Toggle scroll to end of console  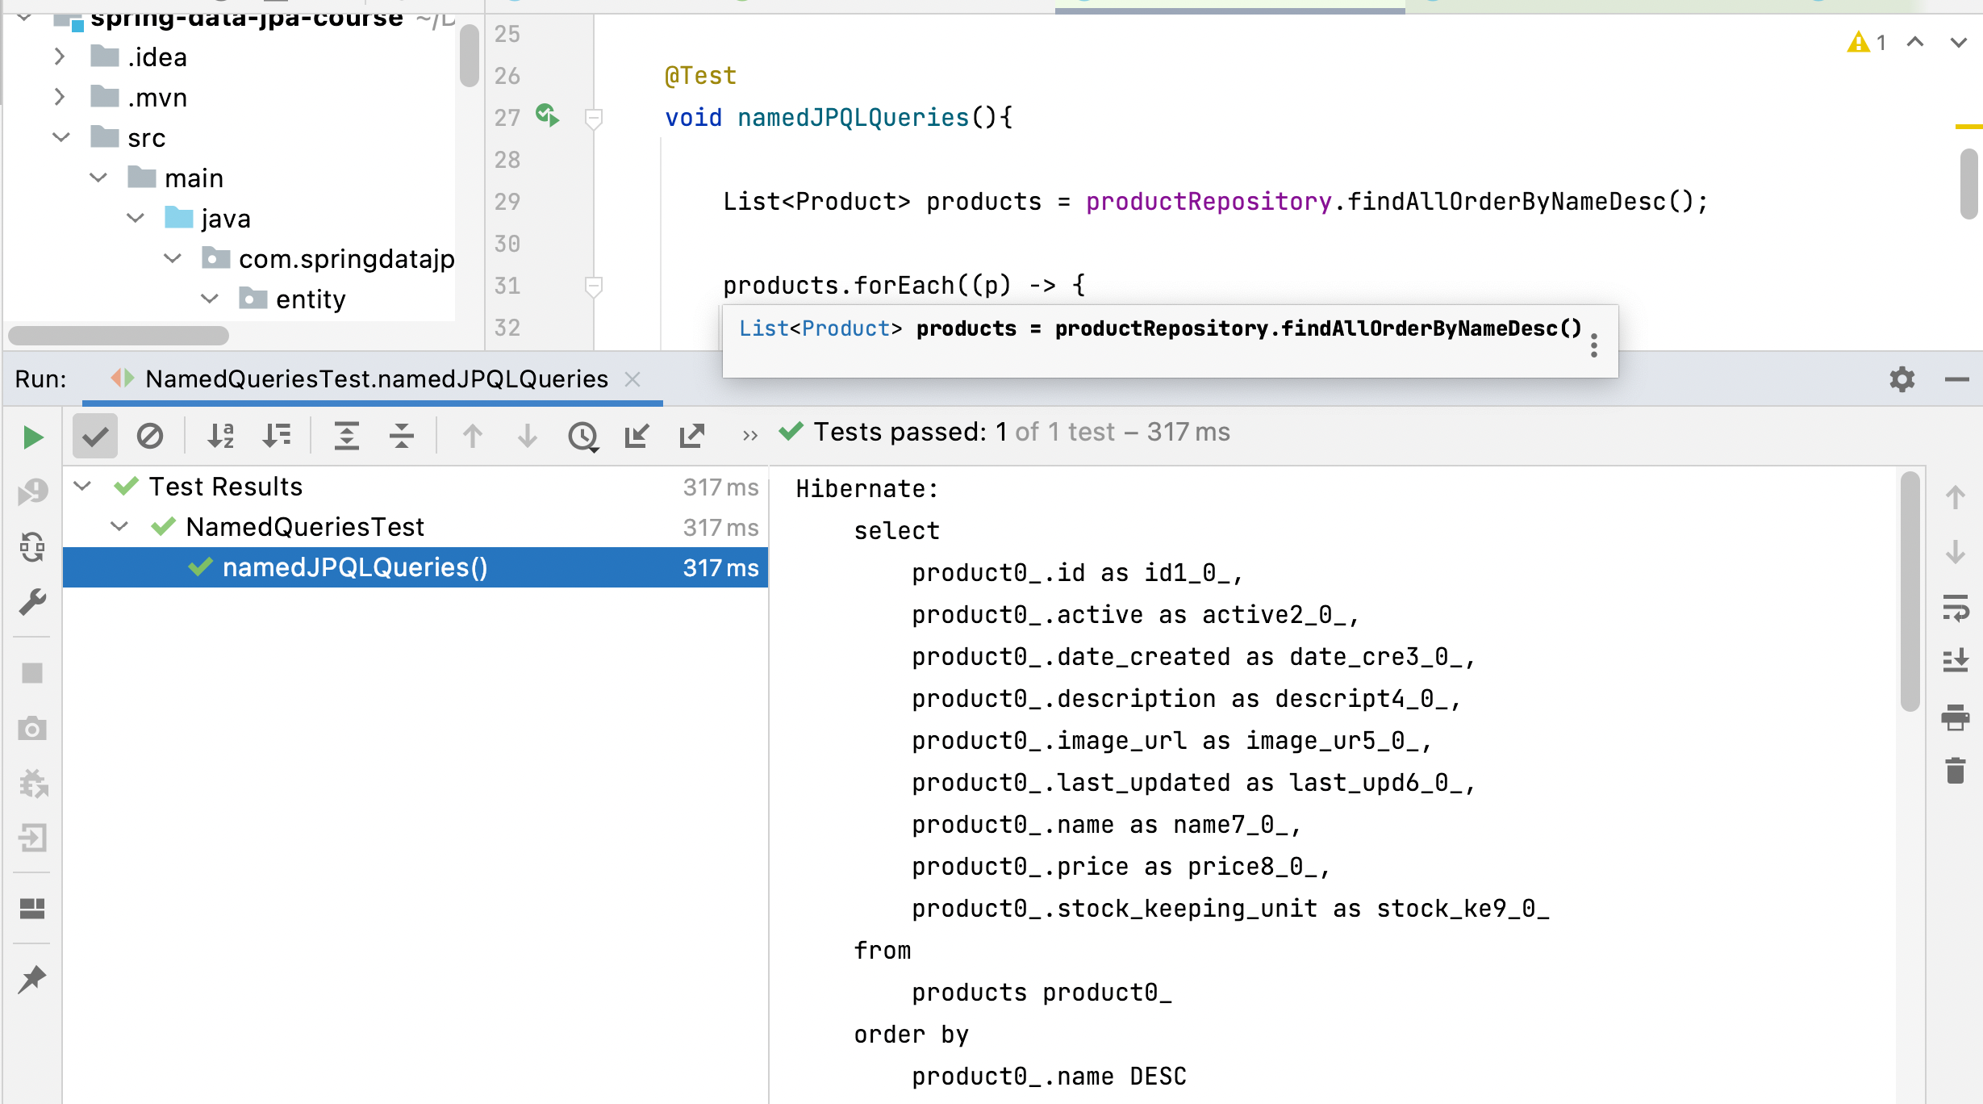(1956, 661)
